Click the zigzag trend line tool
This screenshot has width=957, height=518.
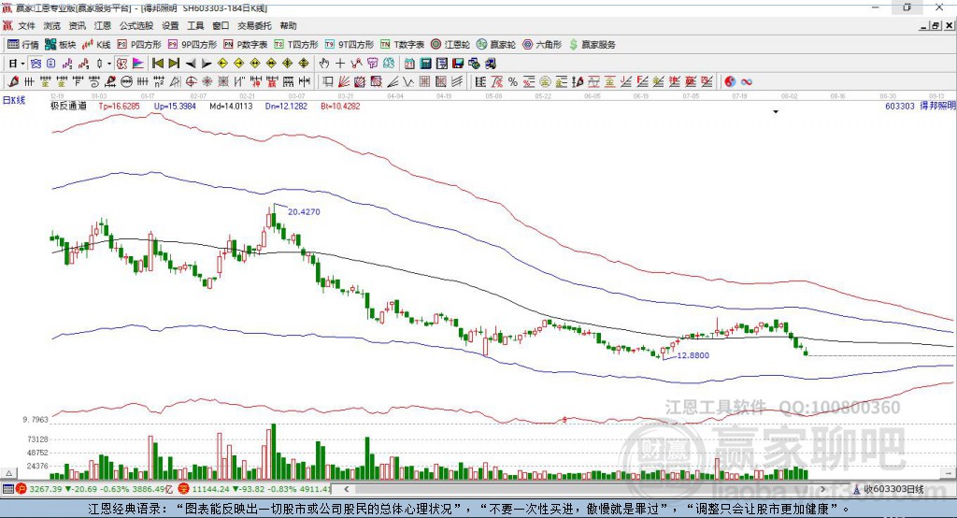click(x=408, y=82)
